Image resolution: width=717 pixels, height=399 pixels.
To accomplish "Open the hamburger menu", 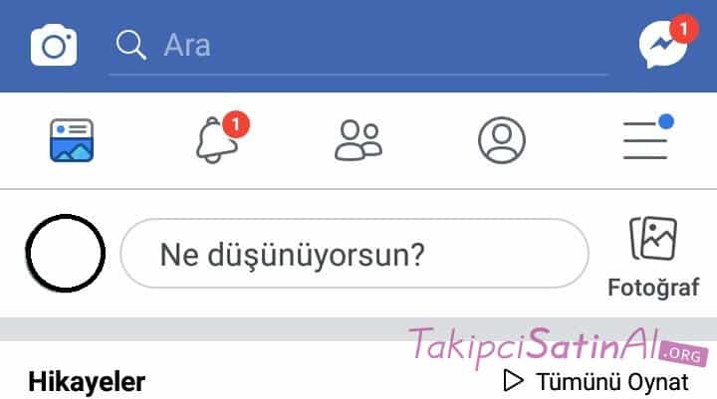I will (x=645, y=140).
